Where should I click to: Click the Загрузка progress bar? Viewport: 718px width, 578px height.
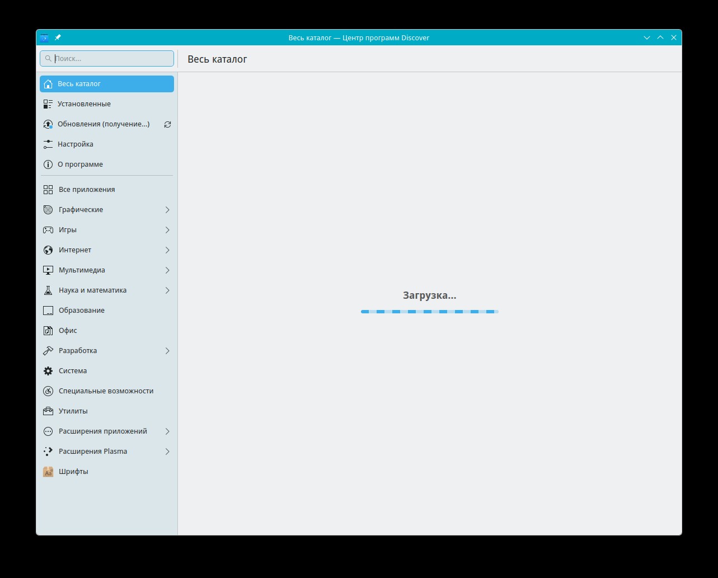[x=430, y=312]
